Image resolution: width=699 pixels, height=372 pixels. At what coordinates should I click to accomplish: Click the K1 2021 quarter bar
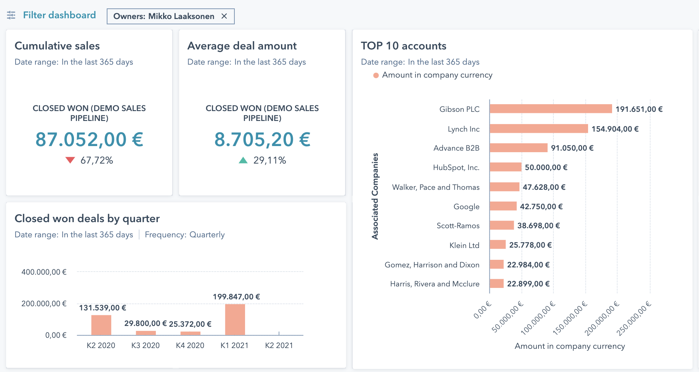(235, 320)
